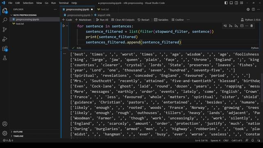
Task: Customize layout icon in title bar
Action: [x=242, y=3]
